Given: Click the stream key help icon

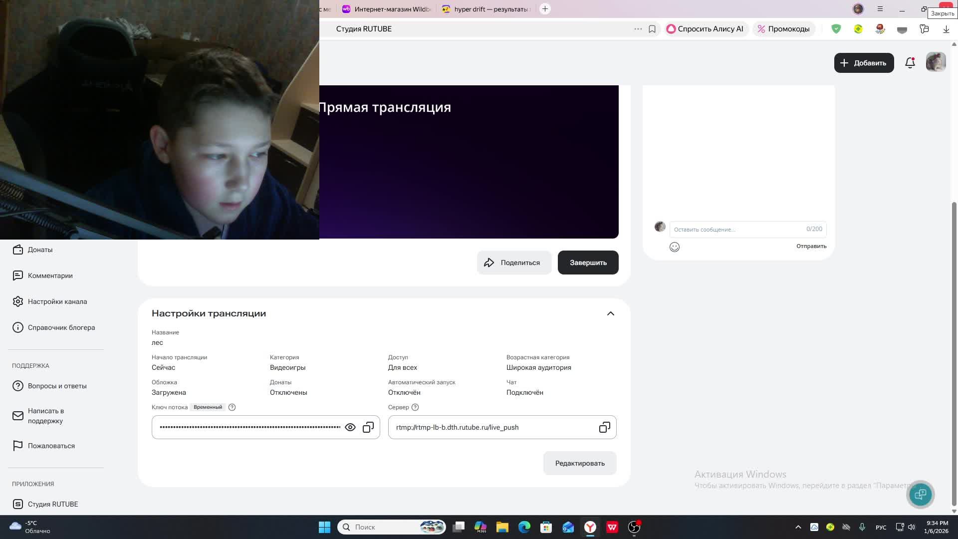Looking at the screenshot, I should coord(232,407).
